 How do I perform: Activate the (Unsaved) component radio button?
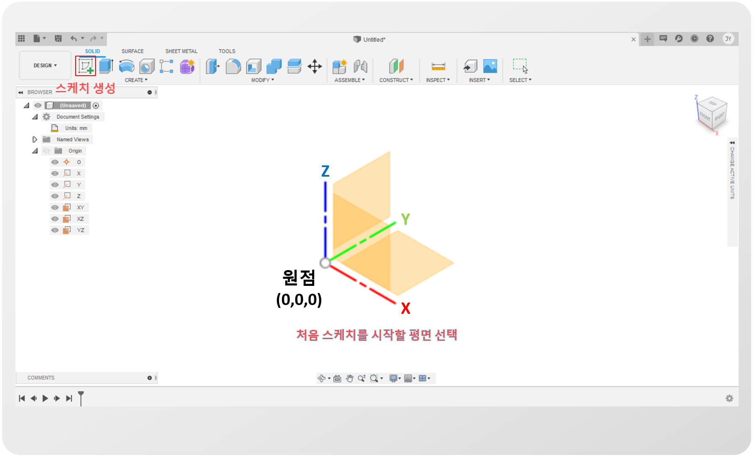pyautogui.click(x=96, y=106)
